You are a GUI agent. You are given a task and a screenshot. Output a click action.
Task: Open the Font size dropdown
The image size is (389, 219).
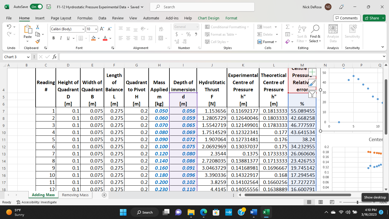click(96, 29)
